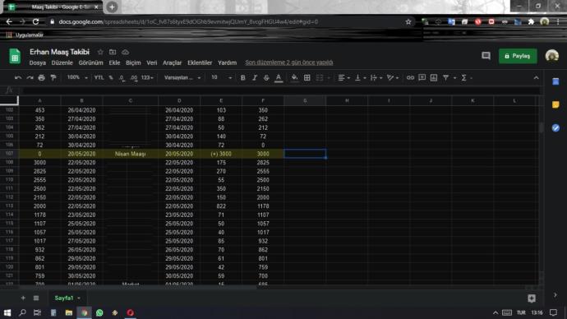Open Calendar side panel icon
Viewport: 567px width, 319px height.
point(555,81)
